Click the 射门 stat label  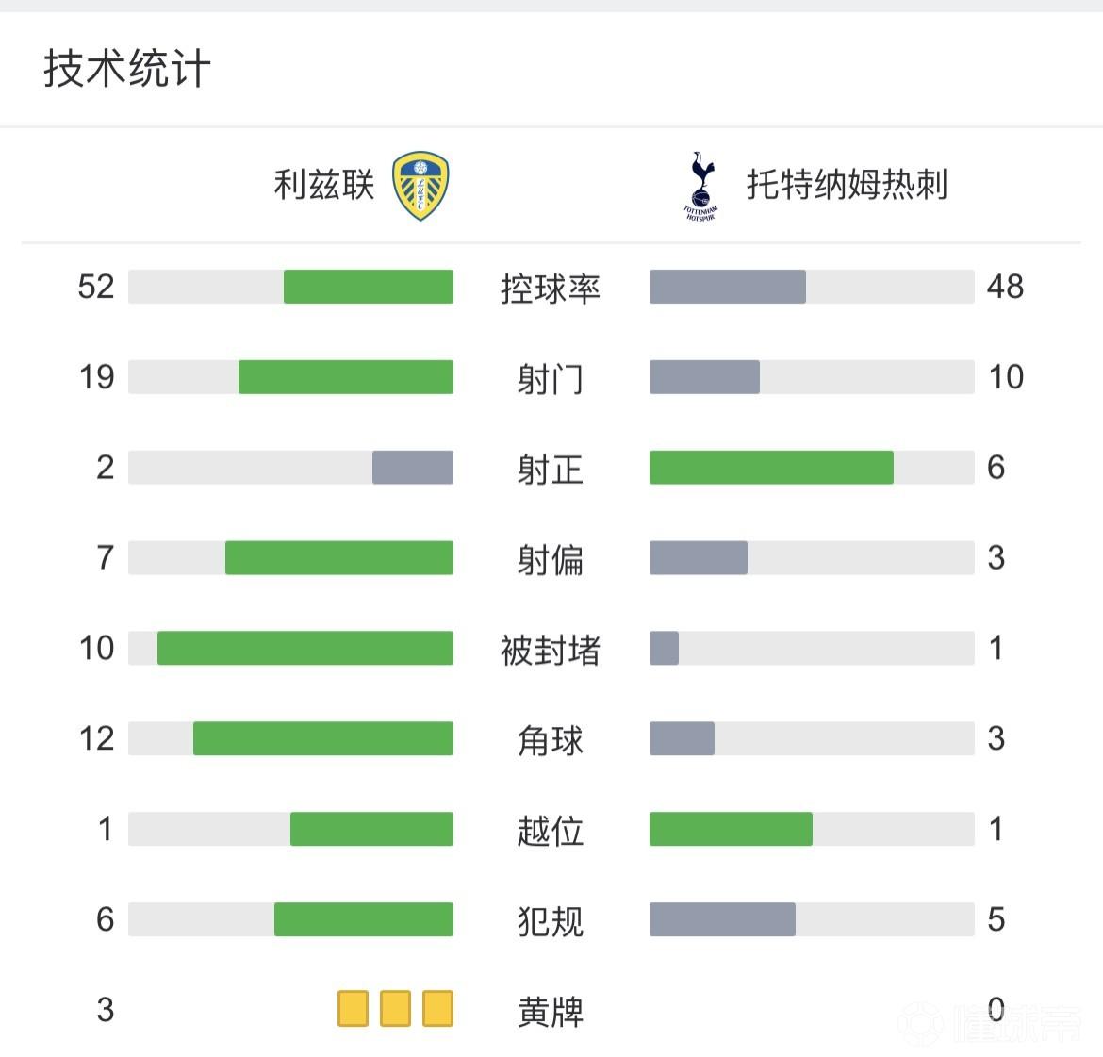[551, 378]
